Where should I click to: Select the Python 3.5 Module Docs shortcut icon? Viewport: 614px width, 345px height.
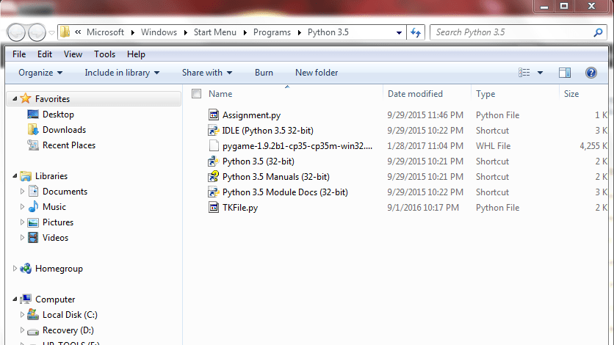coord(214,192)
